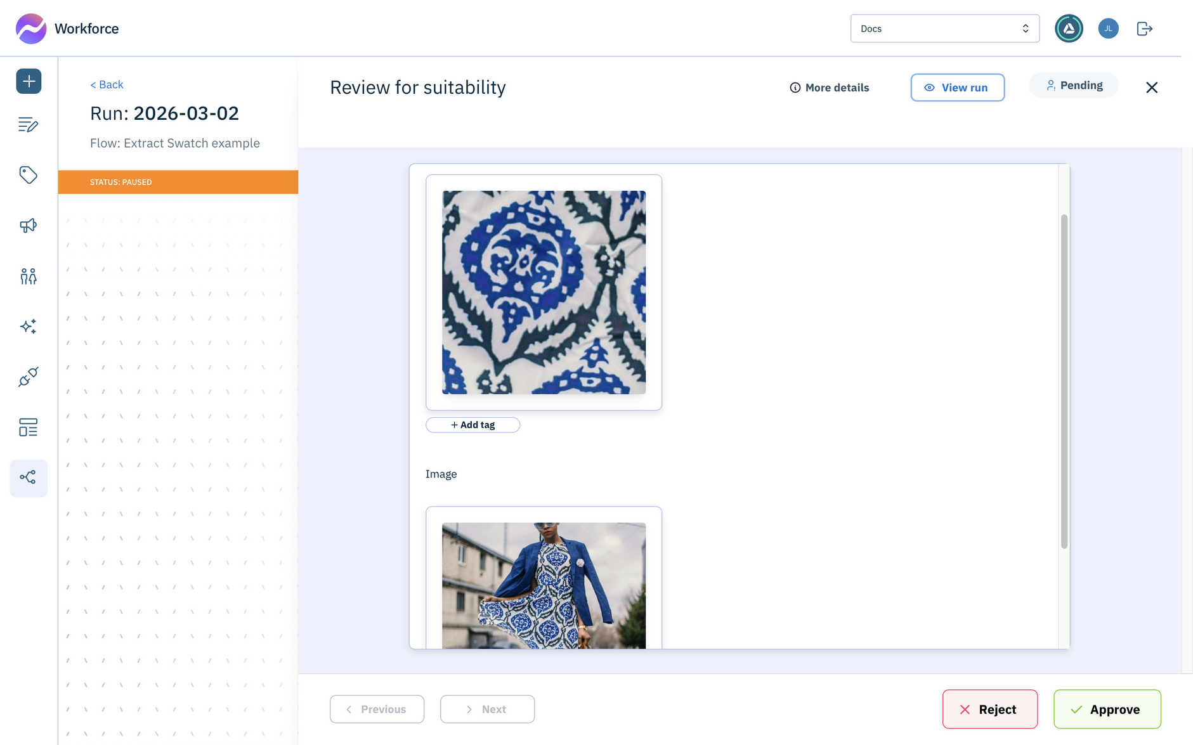Open the people audience sidebar icon
The width and height of the screenshot is (1193, 745).
tap(29, 276)
